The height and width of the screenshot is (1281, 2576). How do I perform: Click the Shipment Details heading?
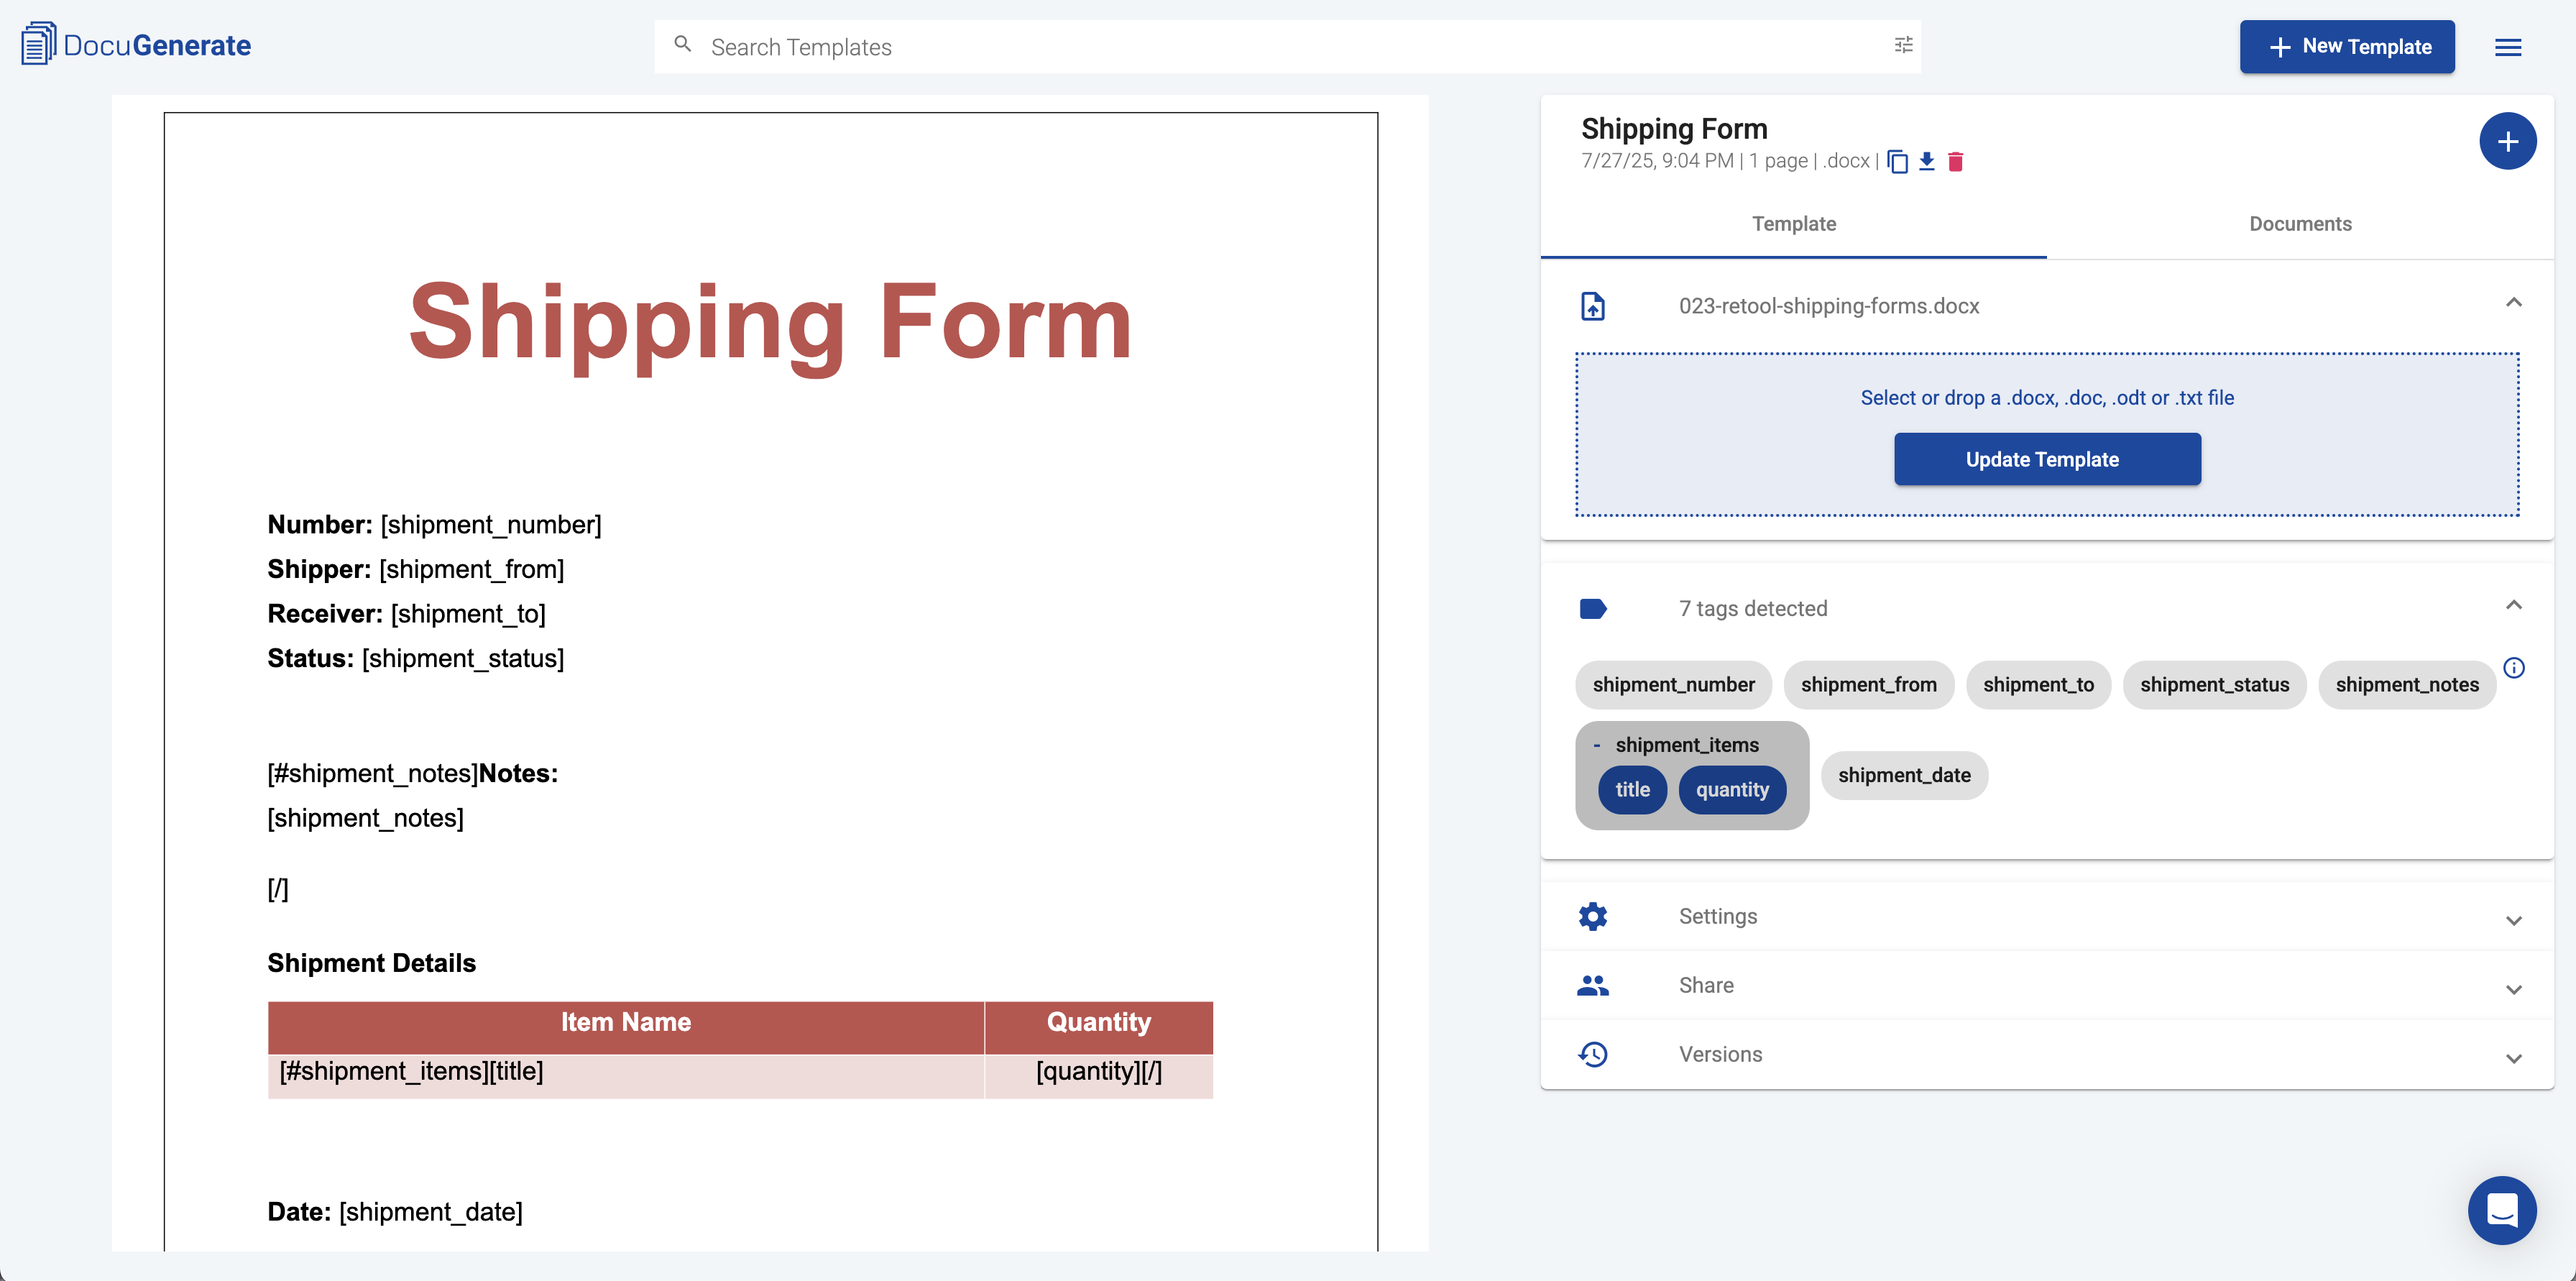tap(371, 963)
